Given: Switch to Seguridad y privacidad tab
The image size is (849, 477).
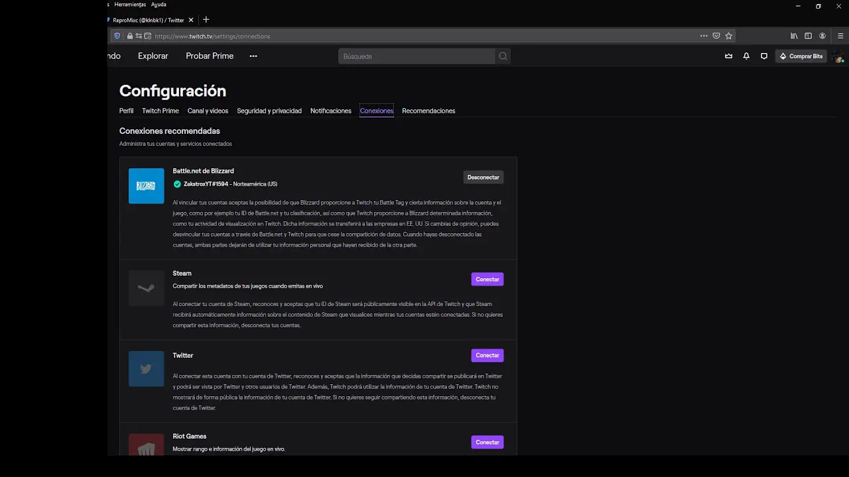Looking at the screenshot, I should point(269,111).
